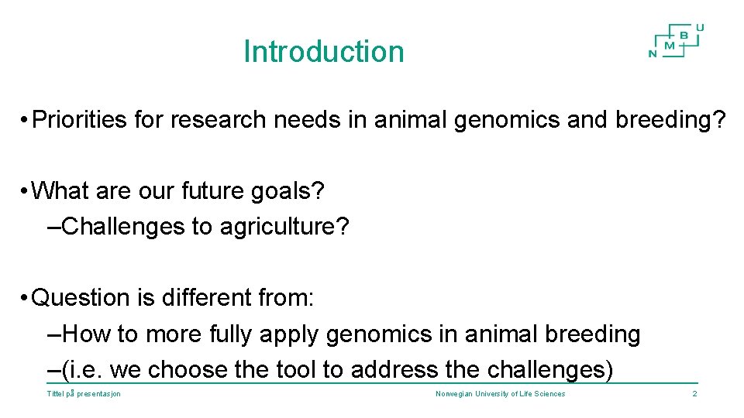Image resolution: width=744 pixels, height=418 pixels.
Task: Select the letter B in the logo
Action: [x=684, y=36]
